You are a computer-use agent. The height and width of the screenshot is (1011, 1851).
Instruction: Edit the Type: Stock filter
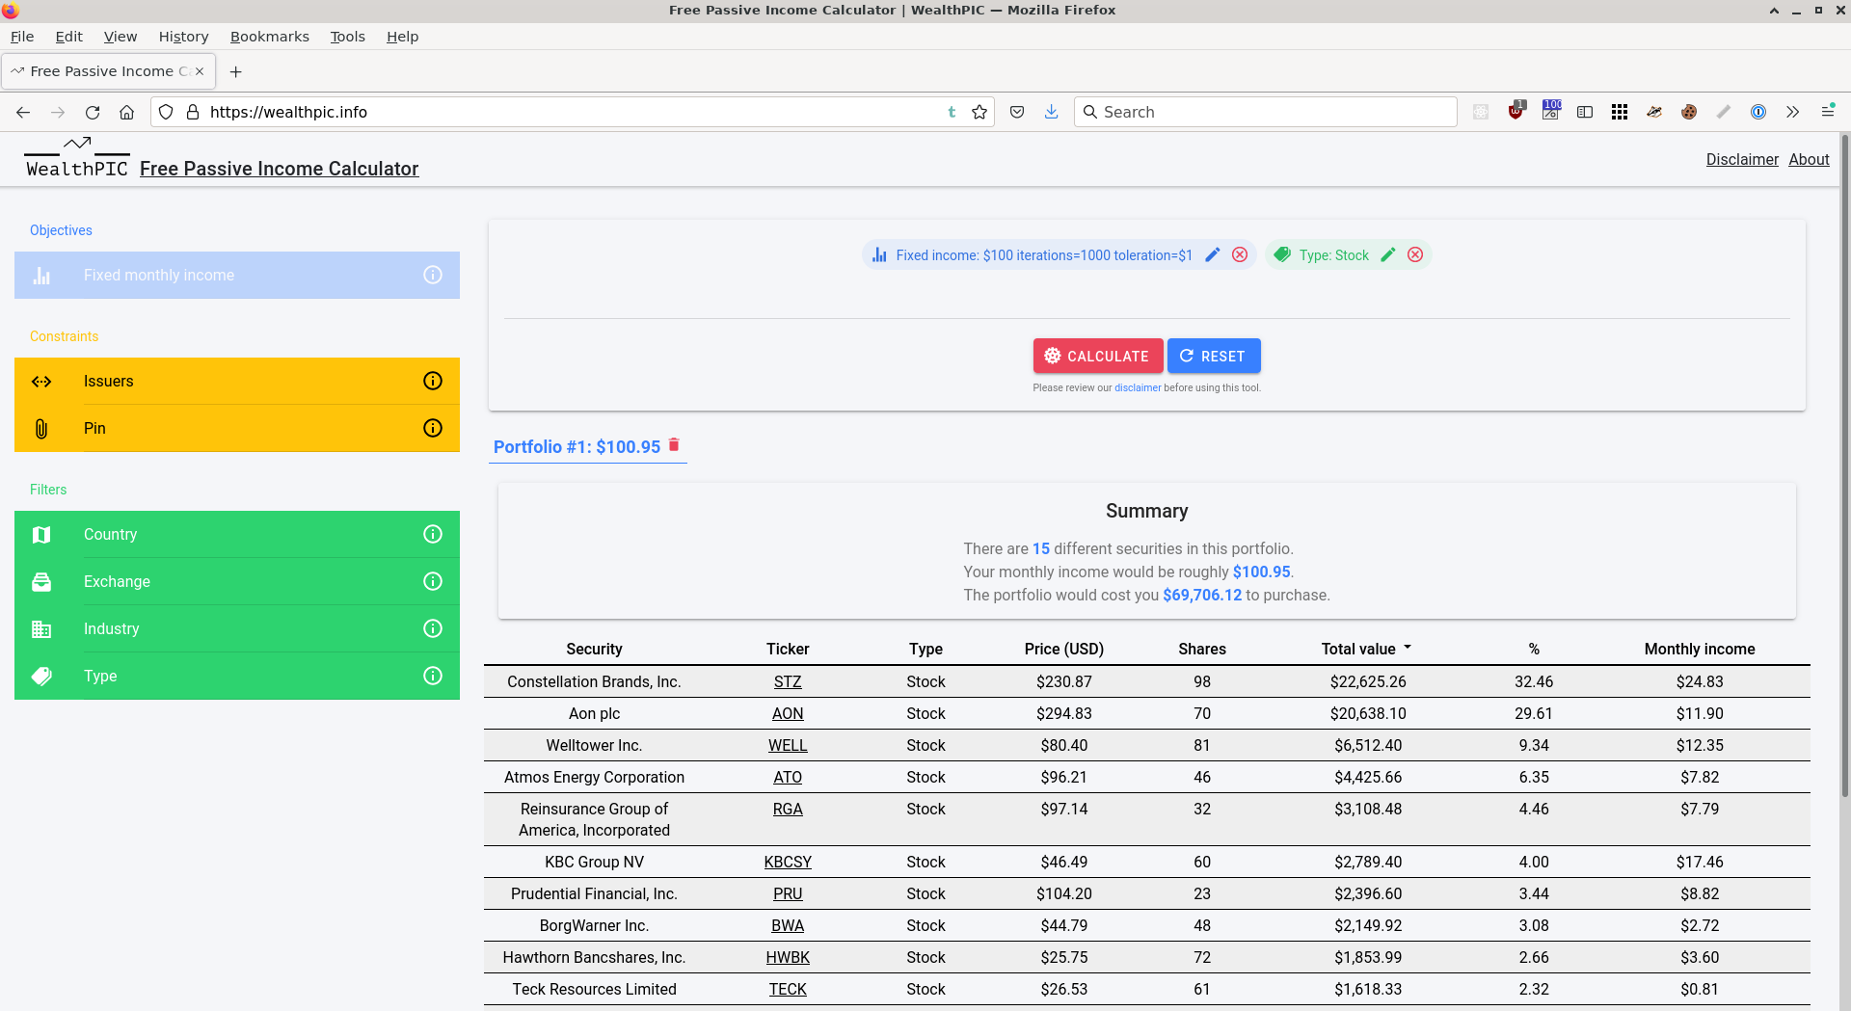(1388, 254)
